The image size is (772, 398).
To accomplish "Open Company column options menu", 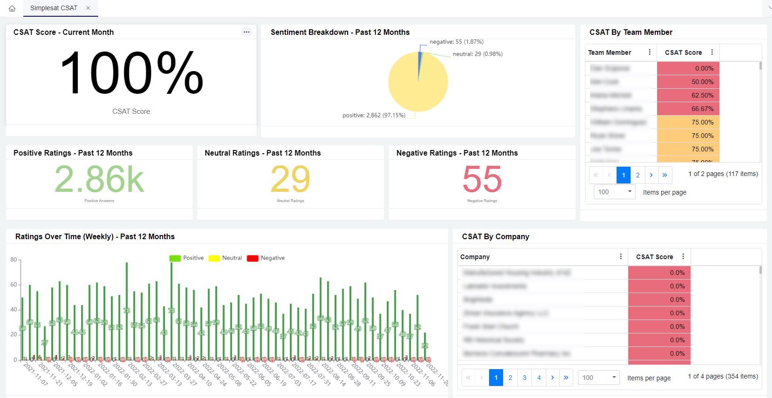I will coord(621,257).
